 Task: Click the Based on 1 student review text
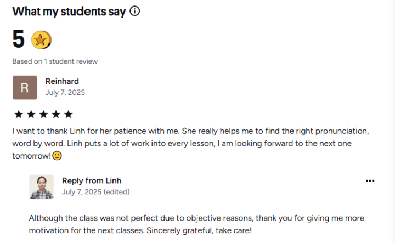click(55, 61)
